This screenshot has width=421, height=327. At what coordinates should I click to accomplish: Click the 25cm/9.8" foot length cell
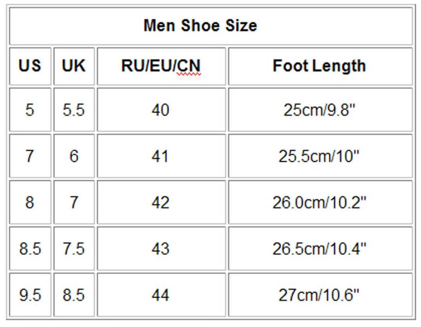320,110
